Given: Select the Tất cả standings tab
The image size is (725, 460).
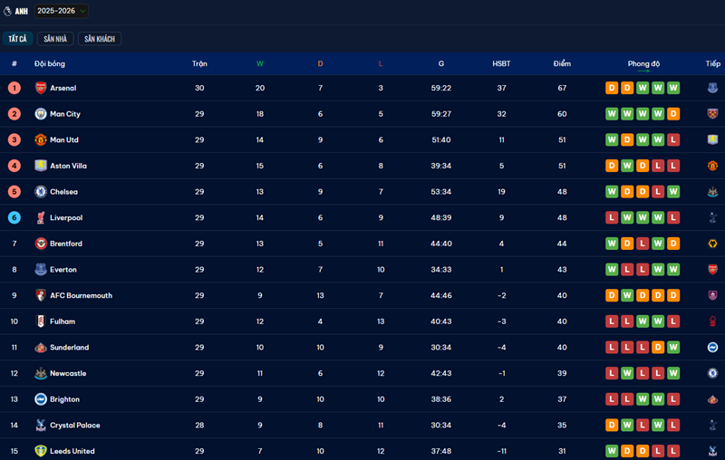Looking at the screenshot, I should 17,39.
